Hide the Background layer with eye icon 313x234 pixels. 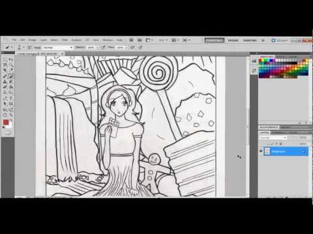tap(261, 151)
